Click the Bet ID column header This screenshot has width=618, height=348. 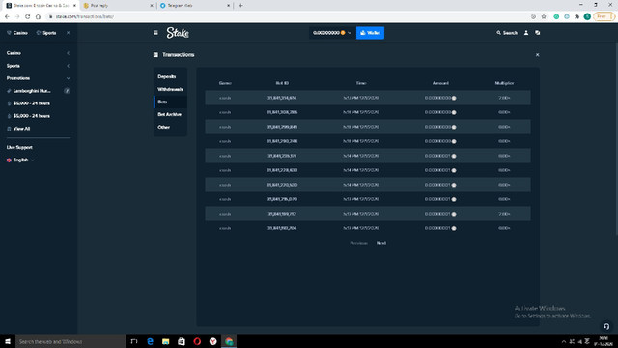pos(282,83)
